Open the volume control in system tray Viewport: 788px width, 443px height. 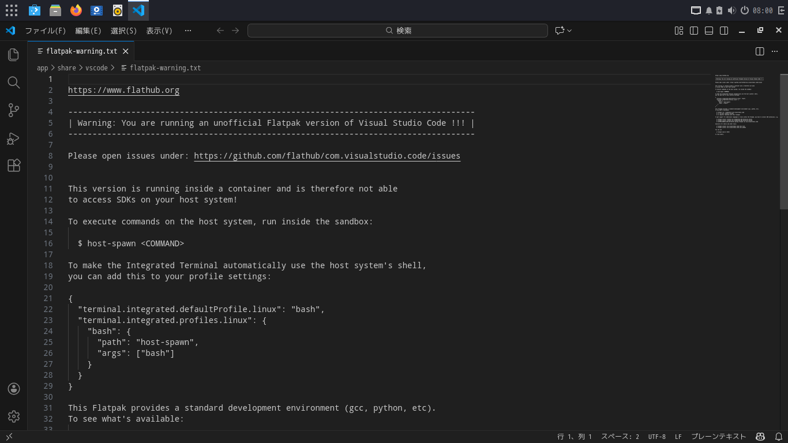(731, 10)
